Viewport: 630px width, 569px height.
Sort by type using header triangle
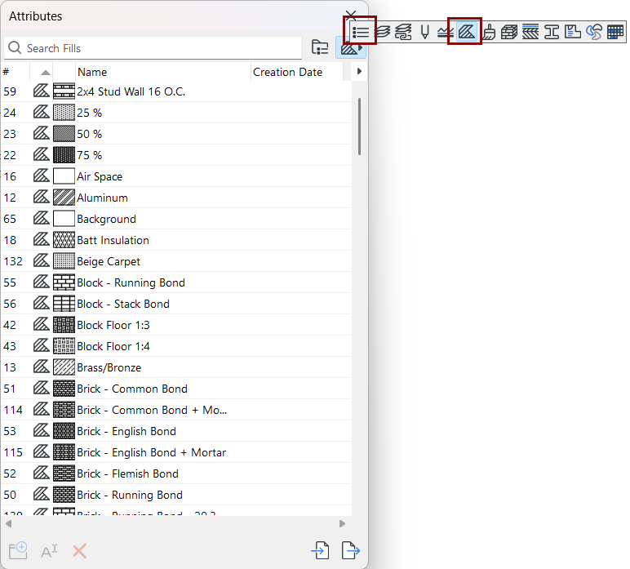(46, 73)
